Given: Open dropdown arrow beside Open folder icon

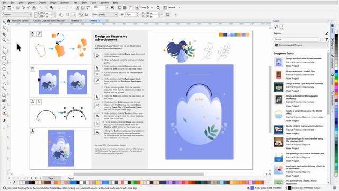Looking at the screenshot, I should (13, 7).
